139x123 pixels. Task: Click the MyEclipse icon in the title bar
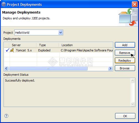4,4
